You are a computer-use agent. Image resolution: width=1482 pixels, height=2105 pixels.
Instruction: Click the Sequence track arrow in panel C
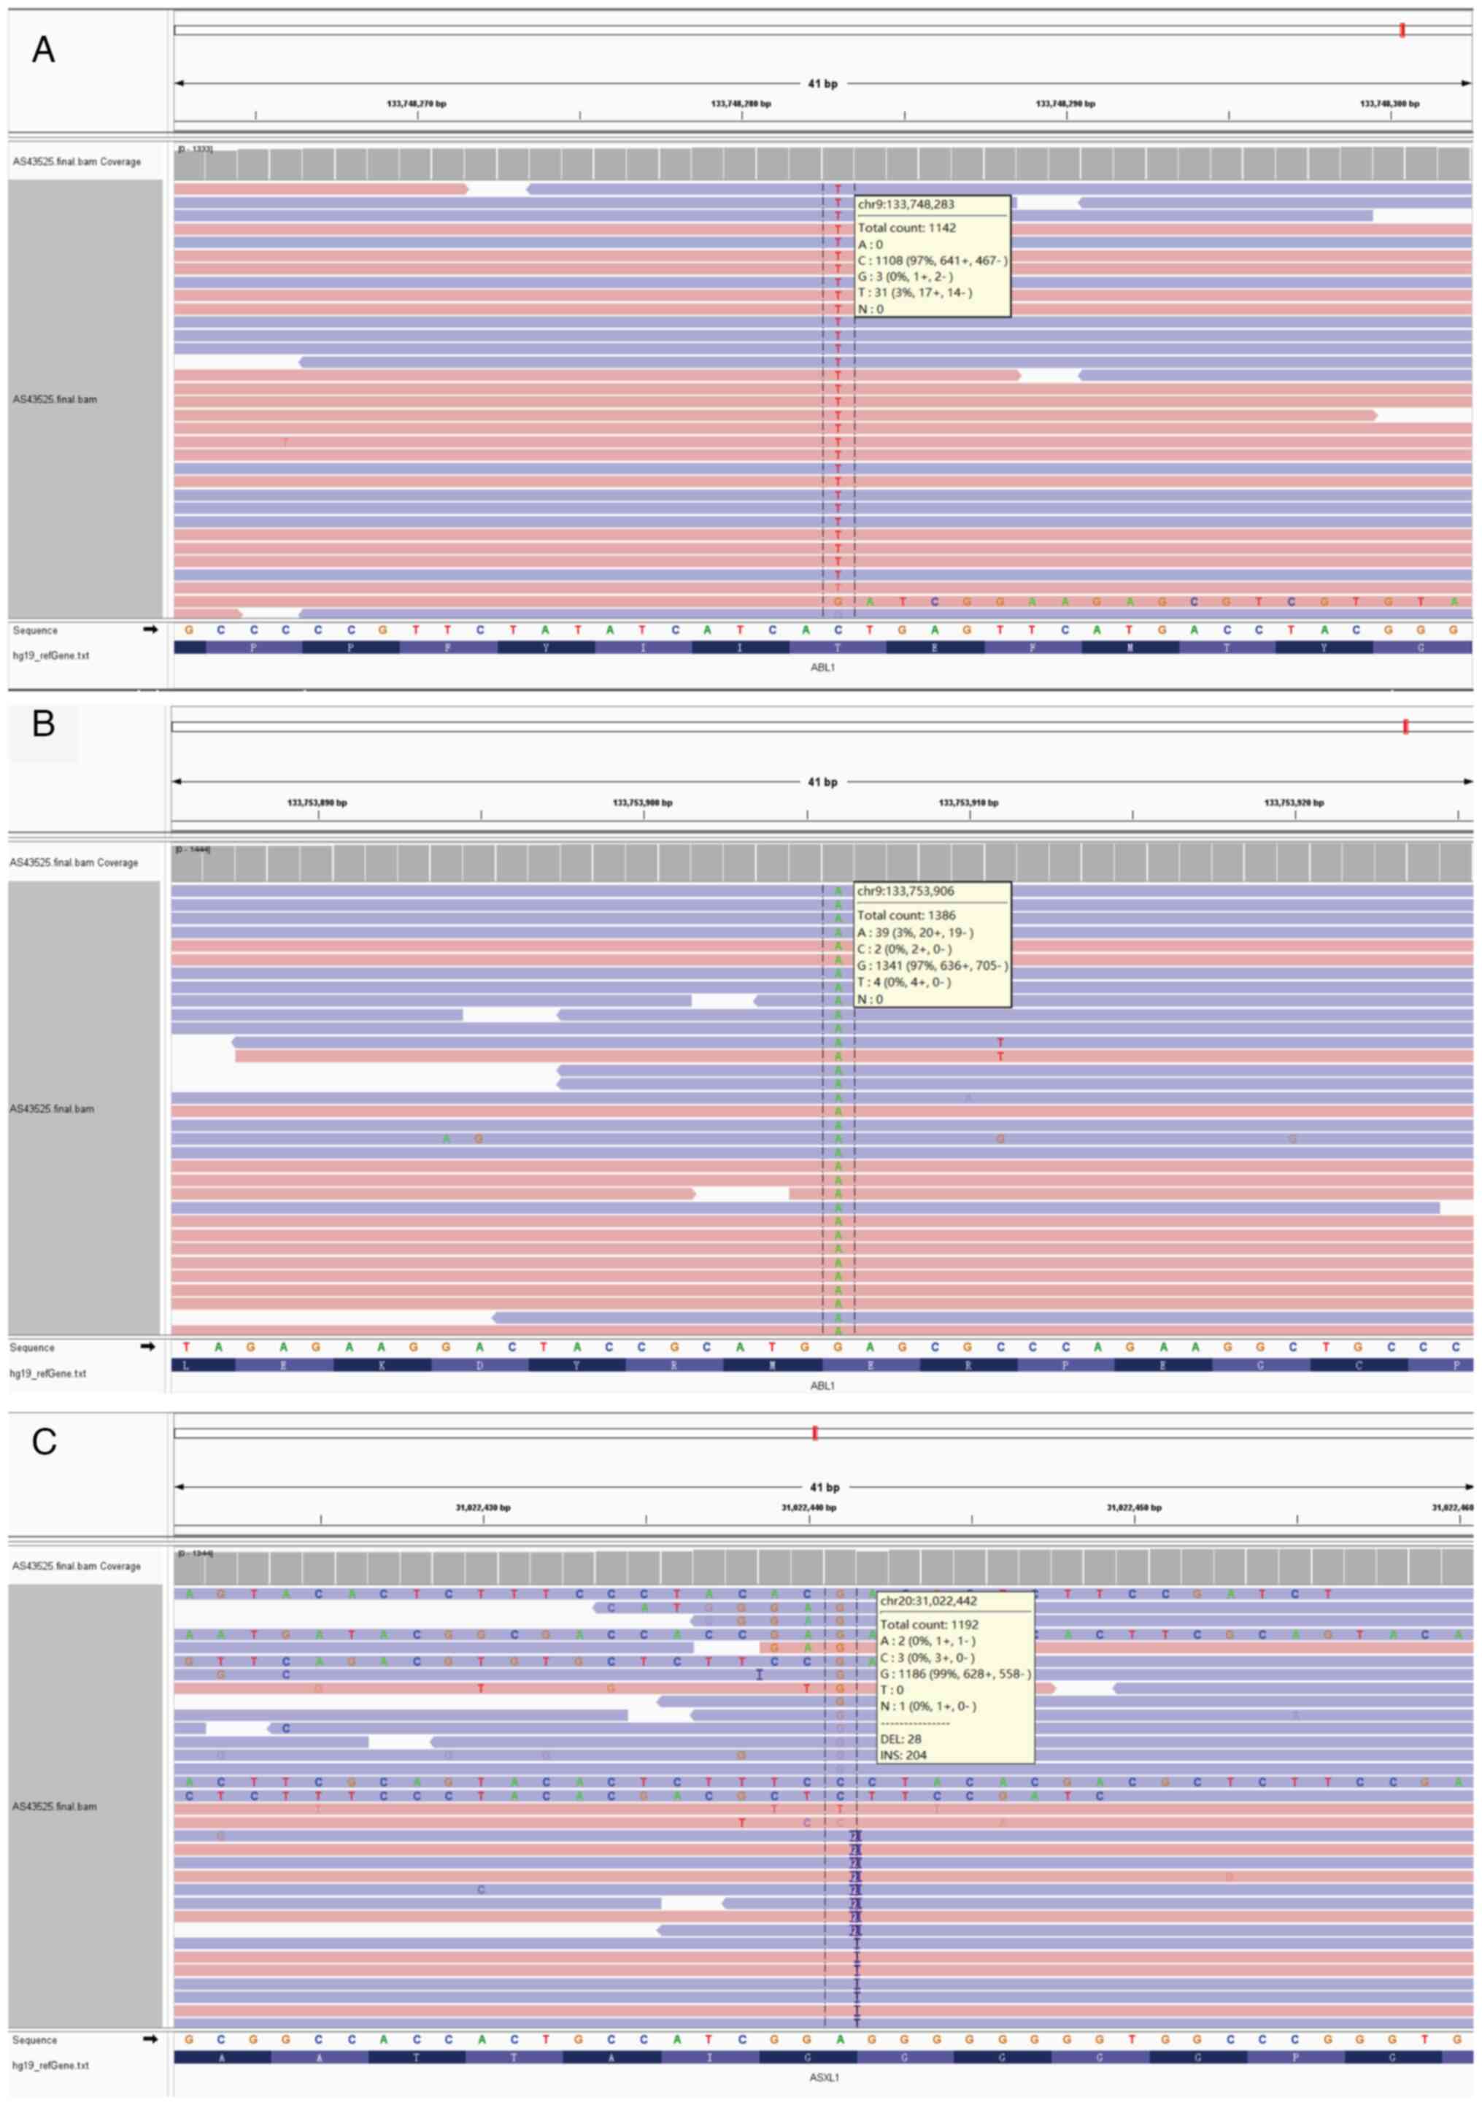[x=150, y=2040]
